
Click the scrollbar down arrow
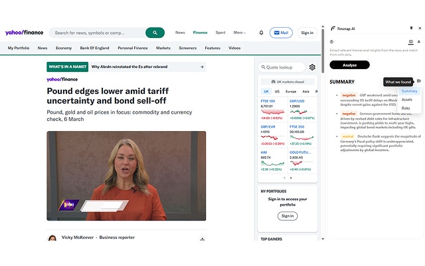click(323, 239)
